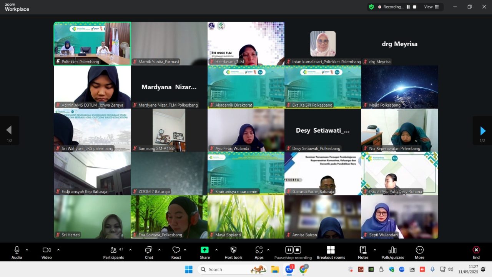Pause the recording in the top bar
This screenshot has height=277, width=492.
pos(408,7)
